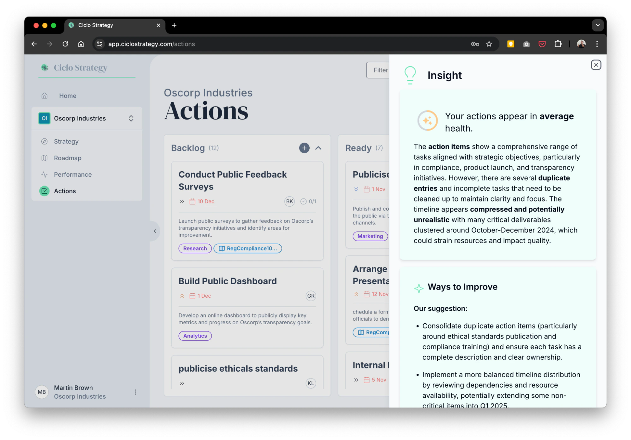This screenshot has width=631, height=440.
Task: Open the Performance page
Action: click(73, 174)
